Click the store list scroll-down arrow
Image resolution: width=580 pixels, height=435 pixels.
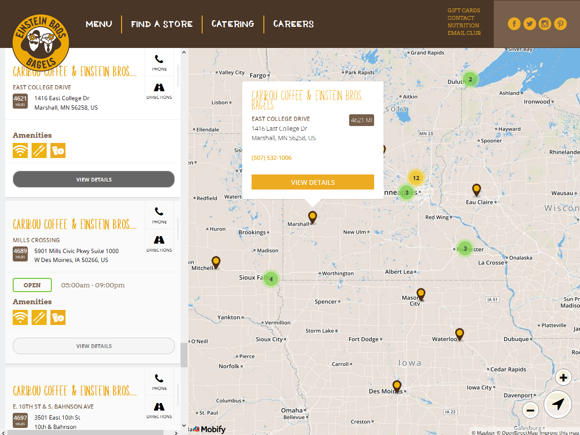pos(184,426)
